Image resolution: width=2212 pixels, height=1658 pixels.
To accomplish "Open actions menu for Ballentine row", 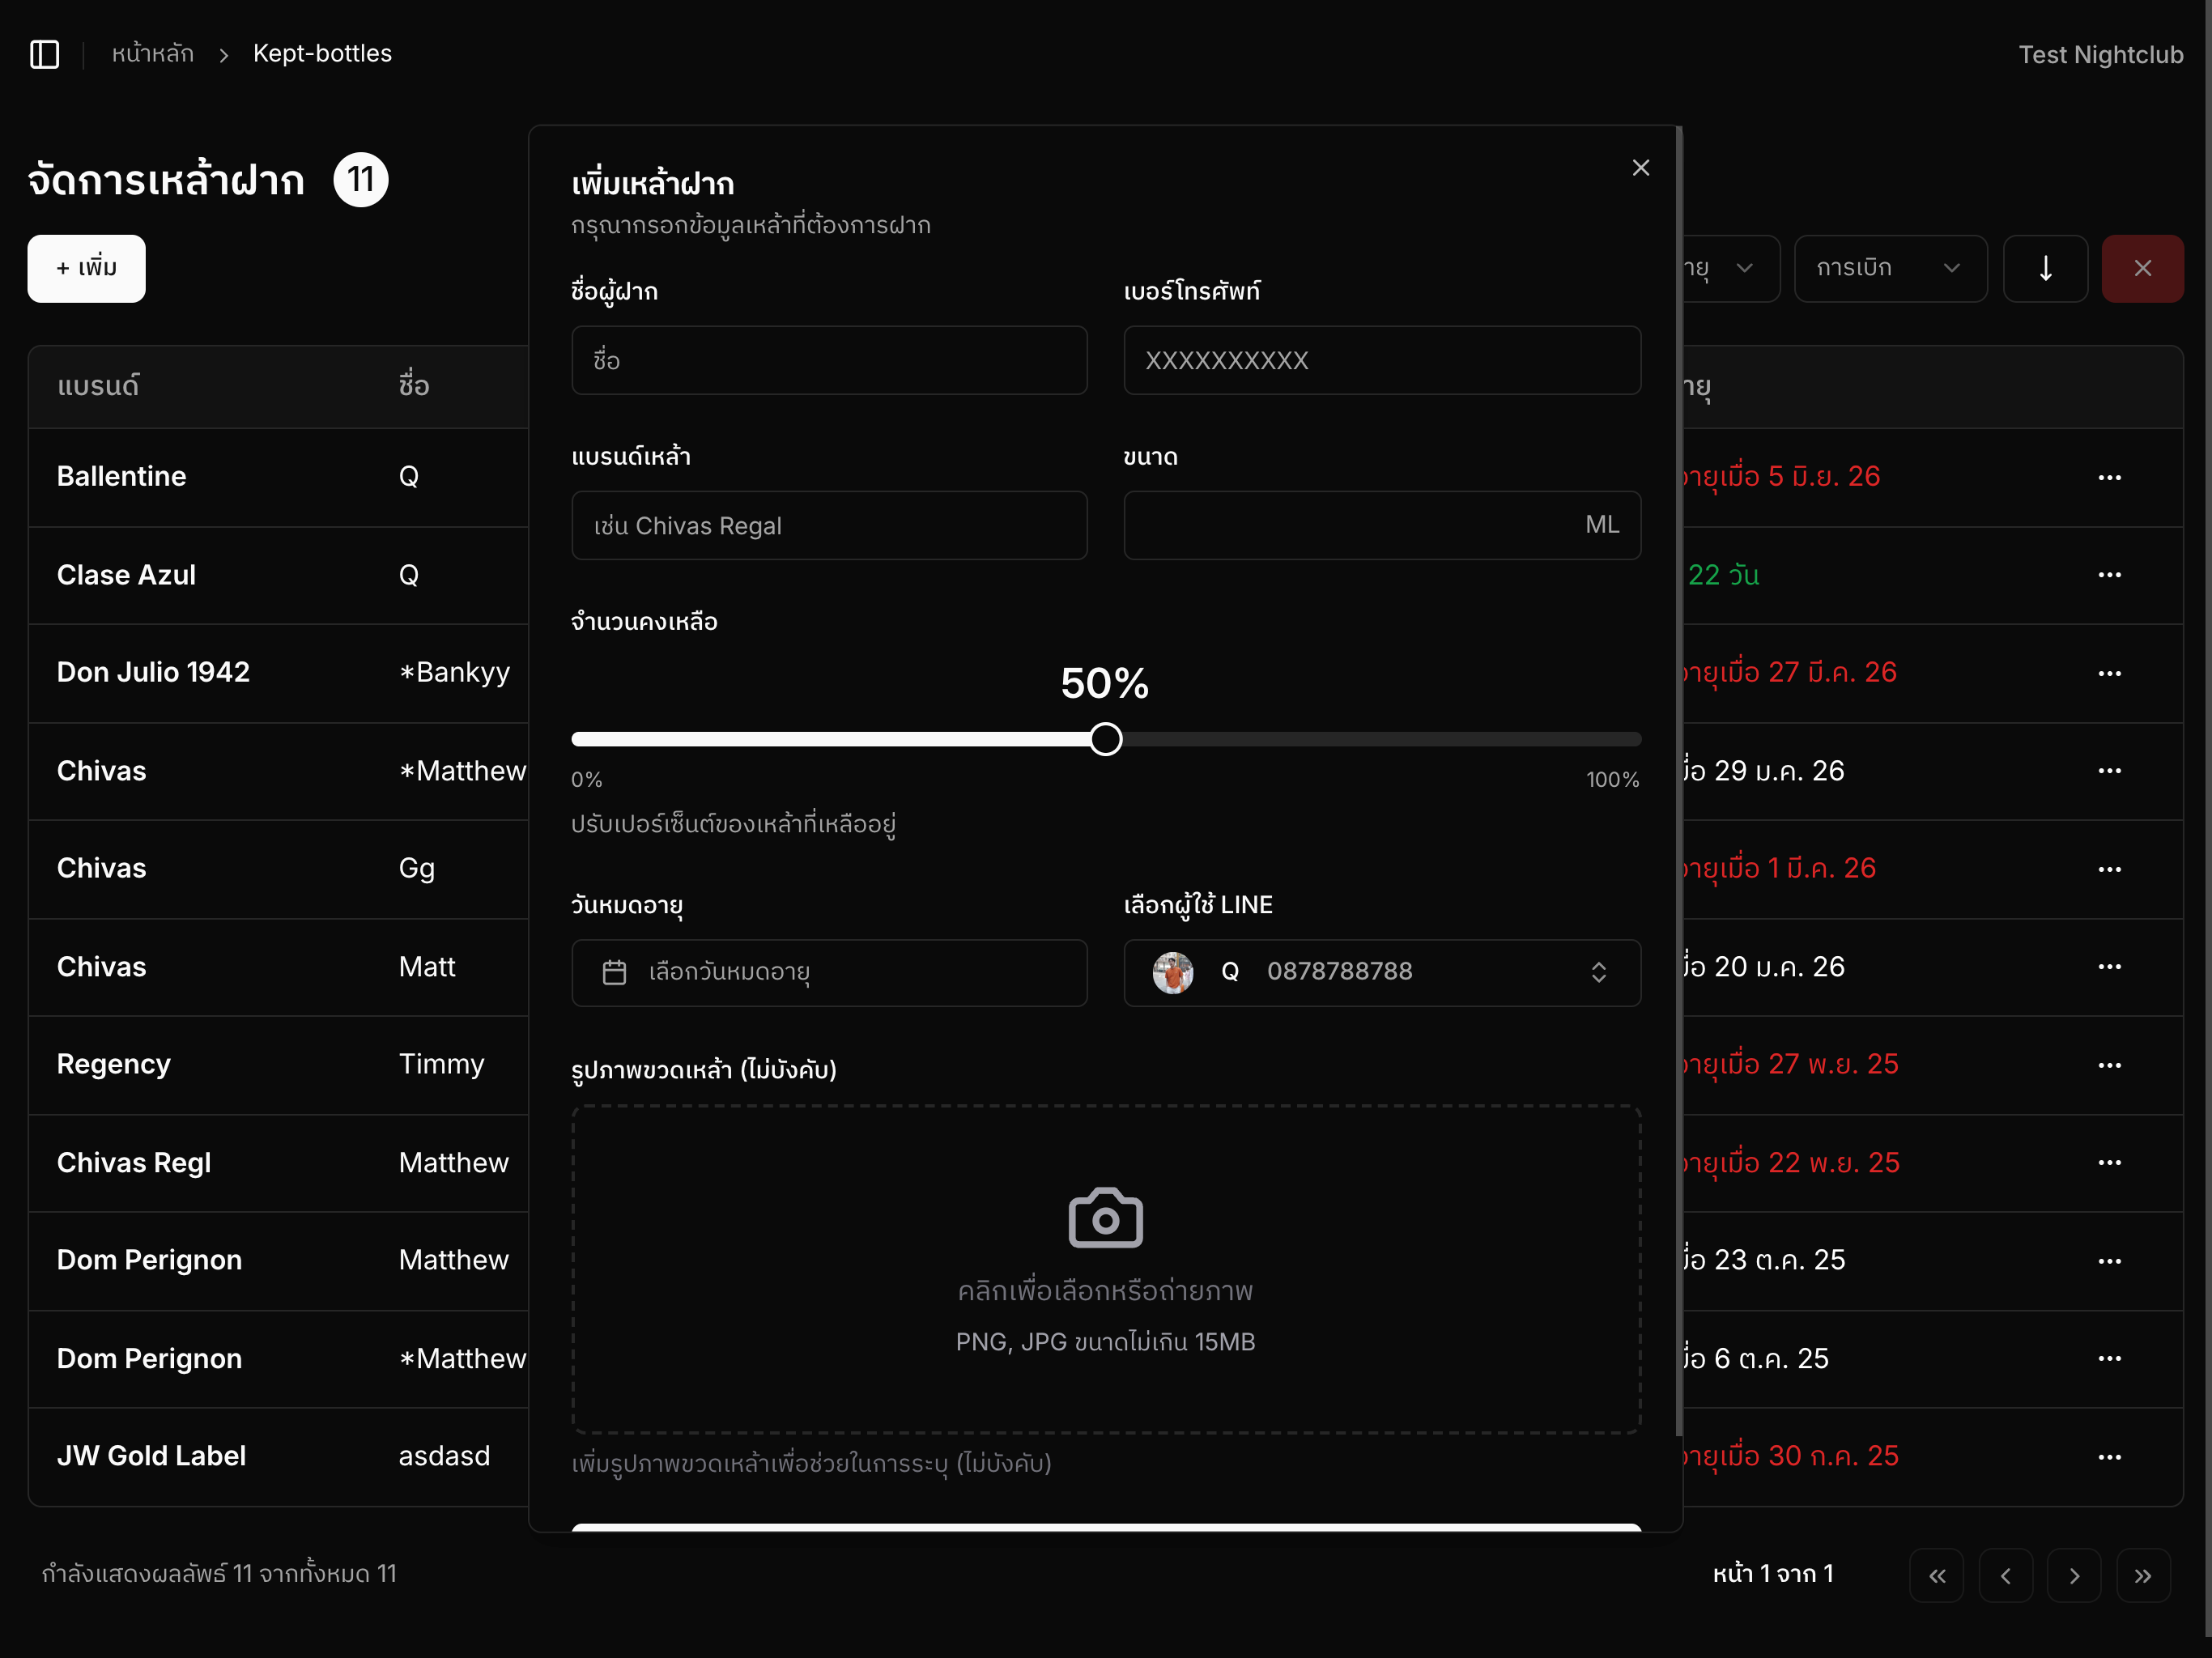I will pyautogui.click(x=2109, y=477).
